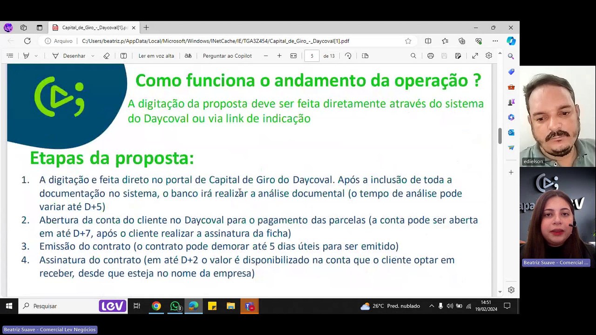Reload the current page

(27, 41)
